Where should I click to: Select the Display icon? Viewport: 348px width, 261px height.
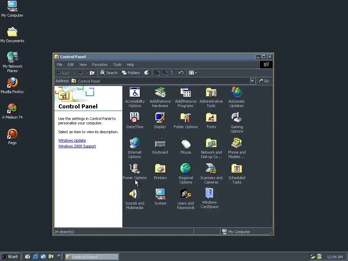click(160, 121)
